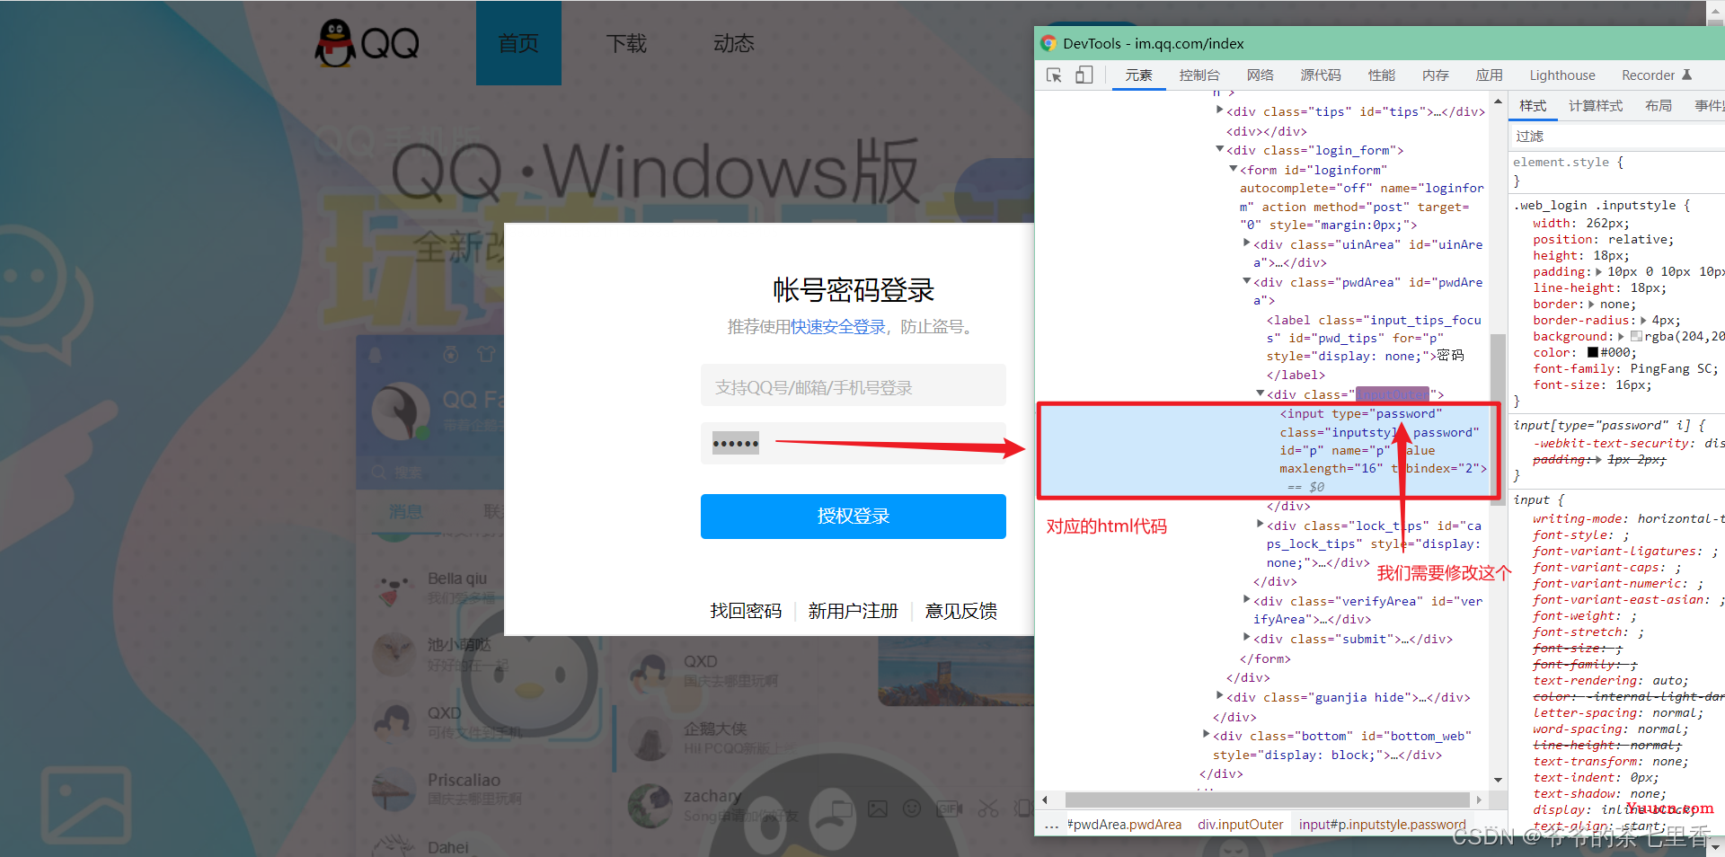Collapse the form id="loginform" node
Viewport: 1725px width, 857px height.
click(x=1233, y=169)
